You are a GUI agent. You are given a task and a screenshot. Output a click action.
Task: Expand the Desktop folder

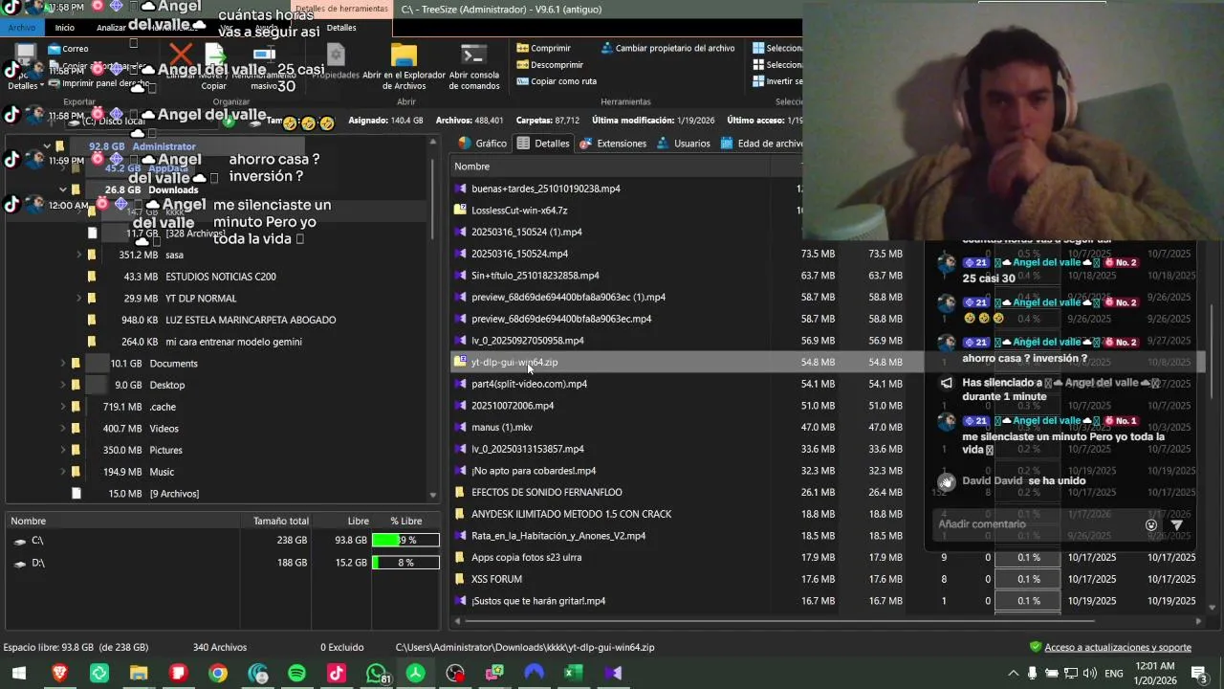click(63, 385)
